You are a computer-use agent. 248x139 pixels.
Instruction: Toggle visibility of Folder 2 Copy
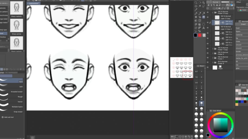[207, 12]
